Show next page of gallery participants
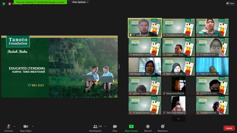This screenshot has width=237, height=133. click(178, 119)
